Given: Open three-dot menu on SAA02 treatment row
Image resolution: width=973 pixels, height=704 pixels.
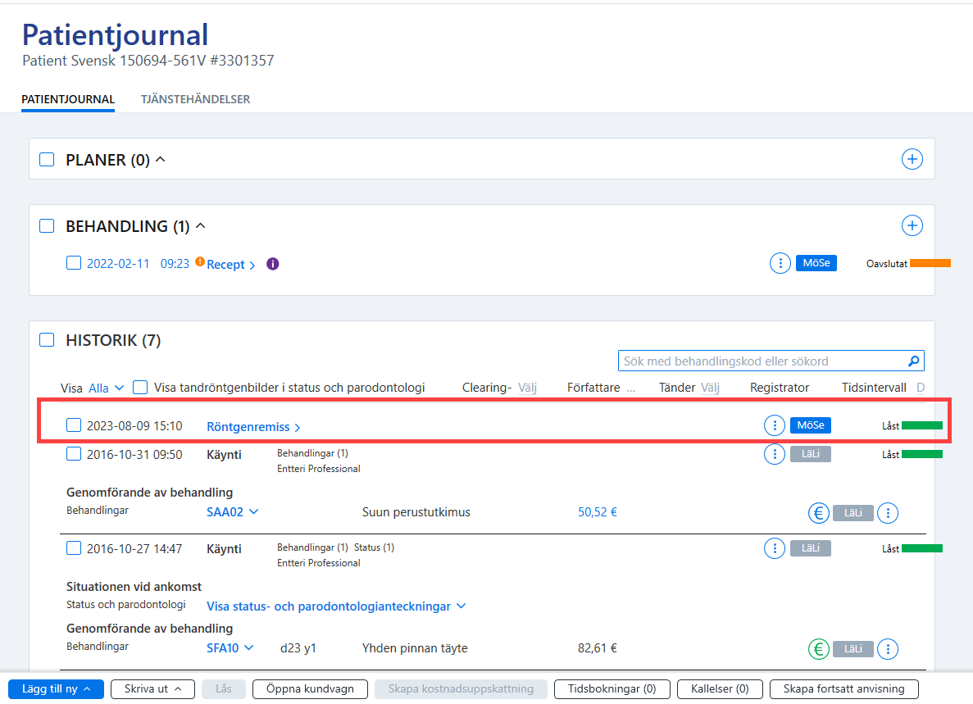Looking at the screenshot, I should coord(888,513).
